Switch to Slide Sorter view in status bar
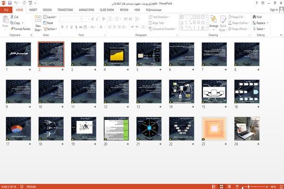The image size is (284, 189). 222,187
